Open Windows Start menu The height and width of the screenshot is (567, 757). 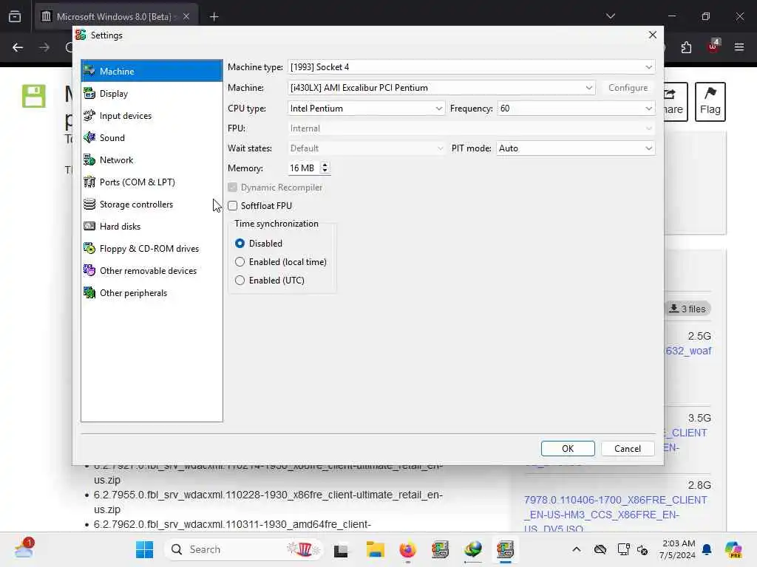(144, 549)
